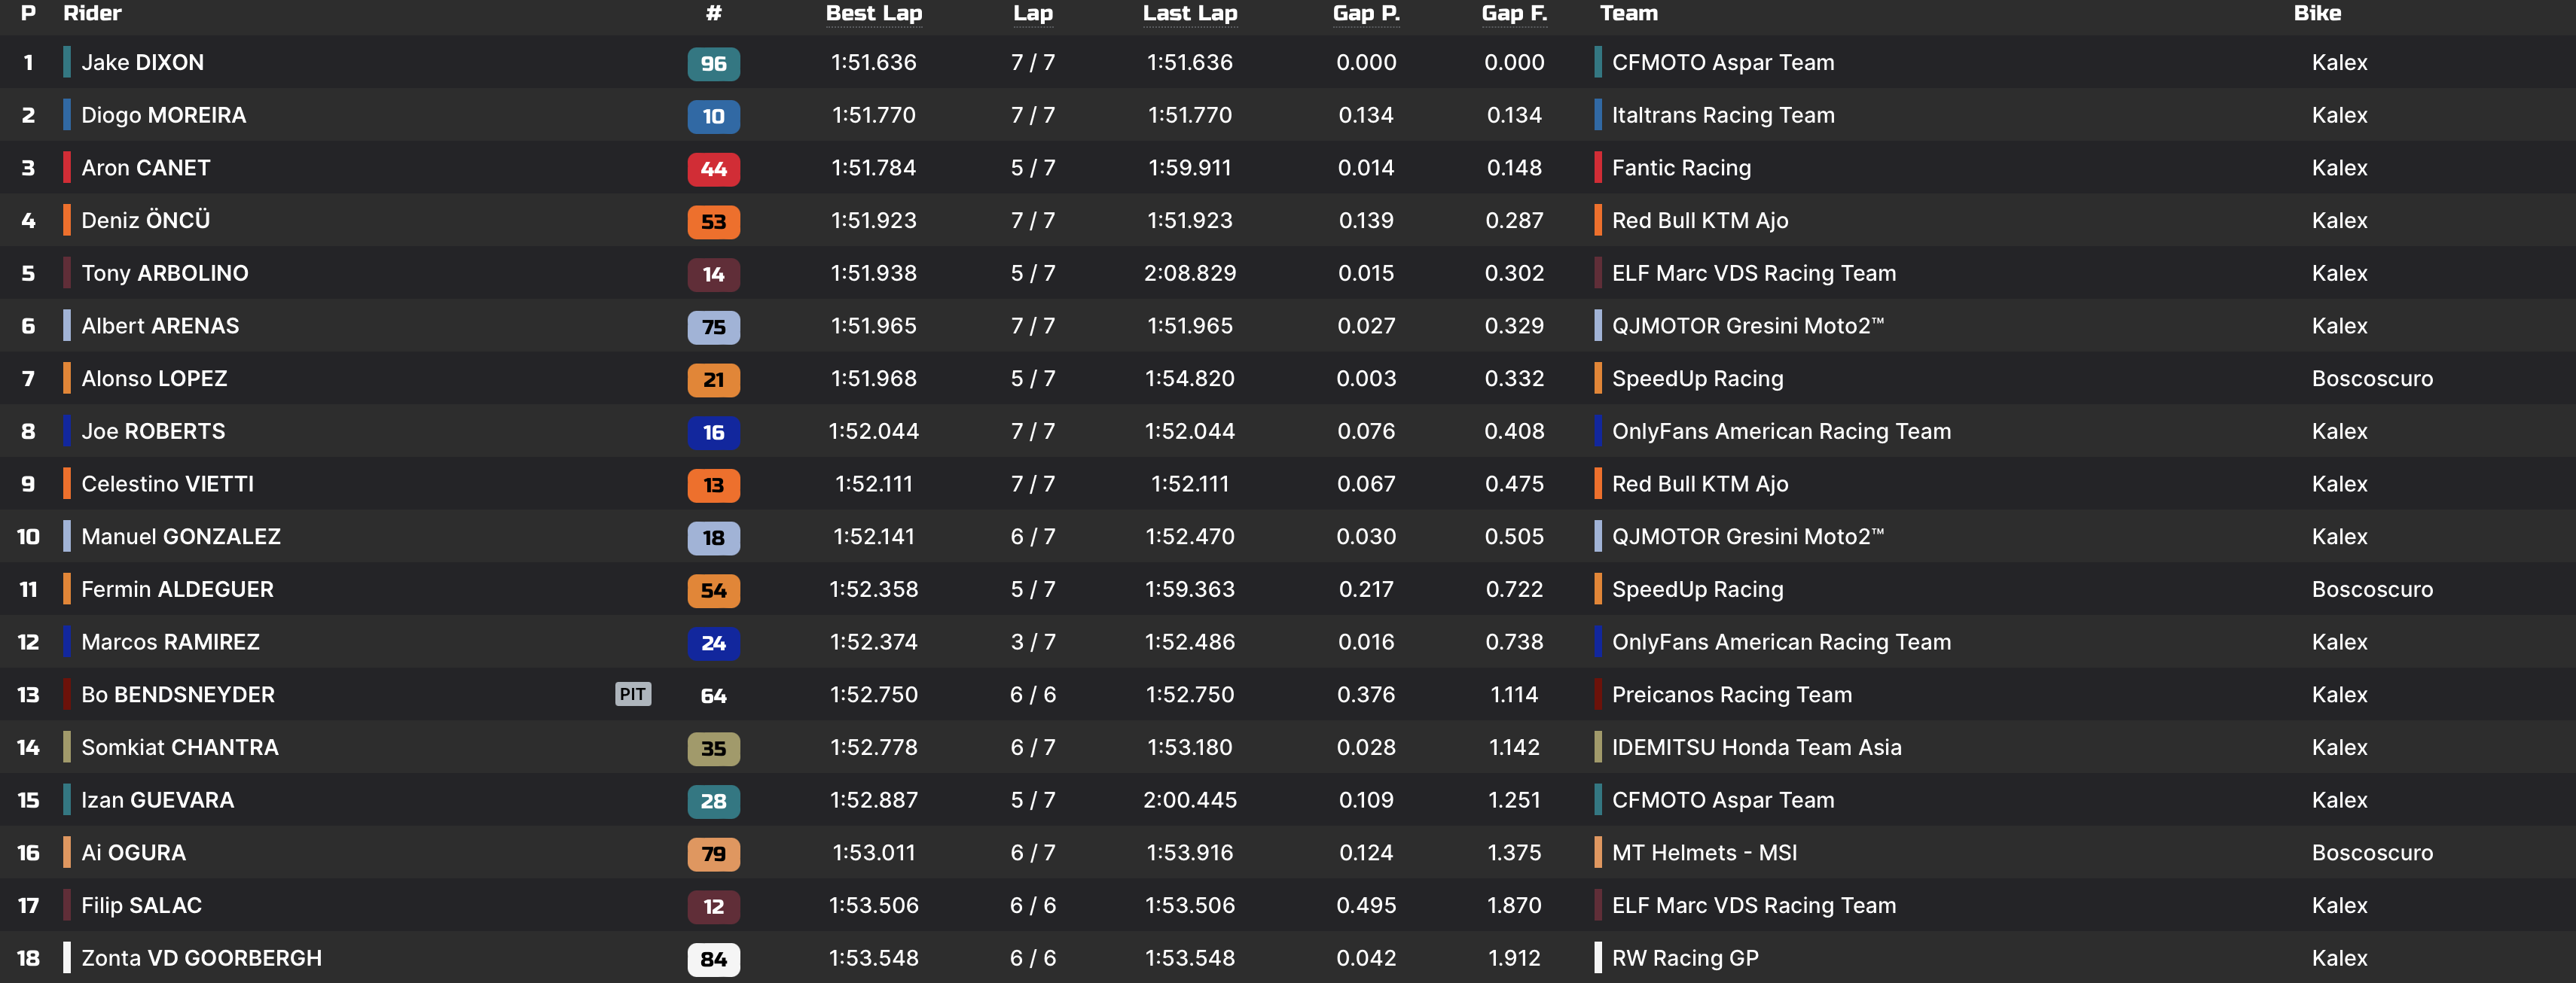
Task: Click the Rider column header
Action: coord(92,13)
